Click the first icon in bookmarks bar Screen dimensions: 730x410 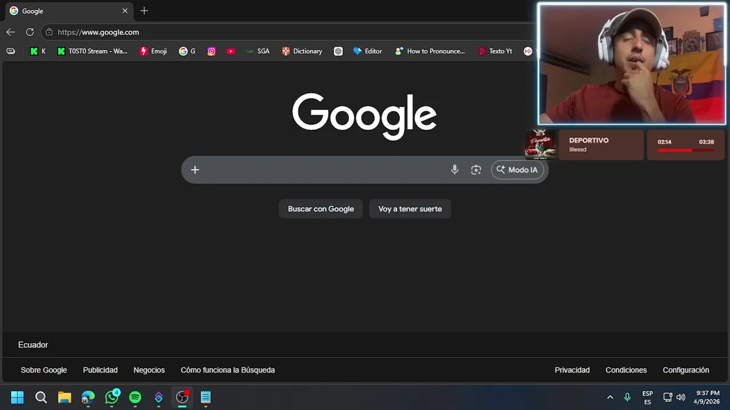[11, 51]
